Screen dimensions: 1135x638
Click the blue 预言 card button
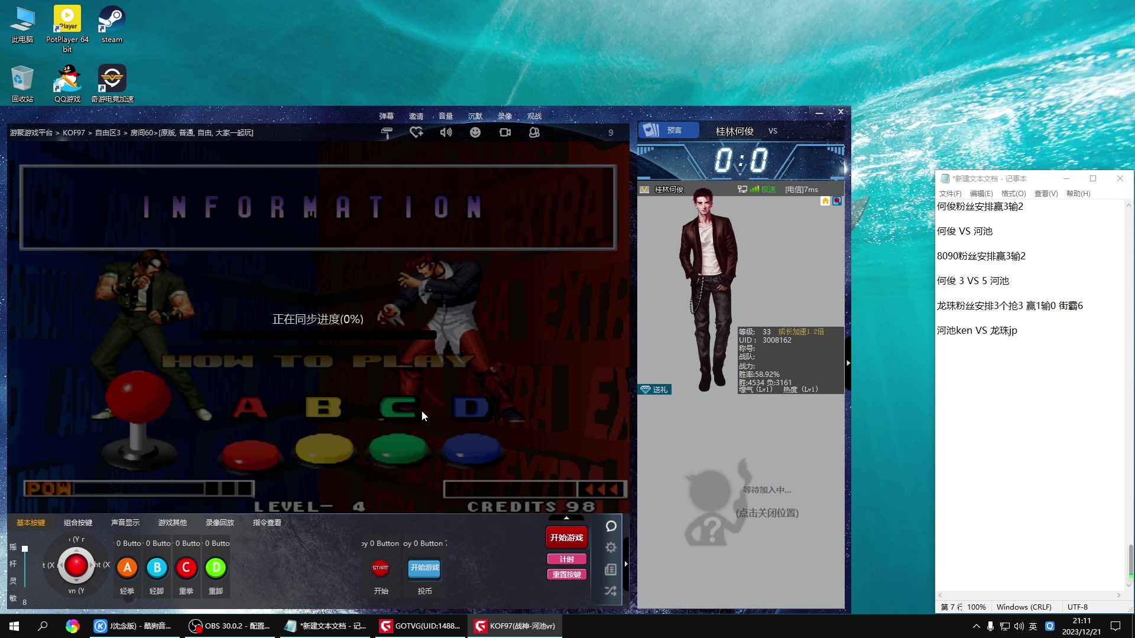(x=669, y=130)
